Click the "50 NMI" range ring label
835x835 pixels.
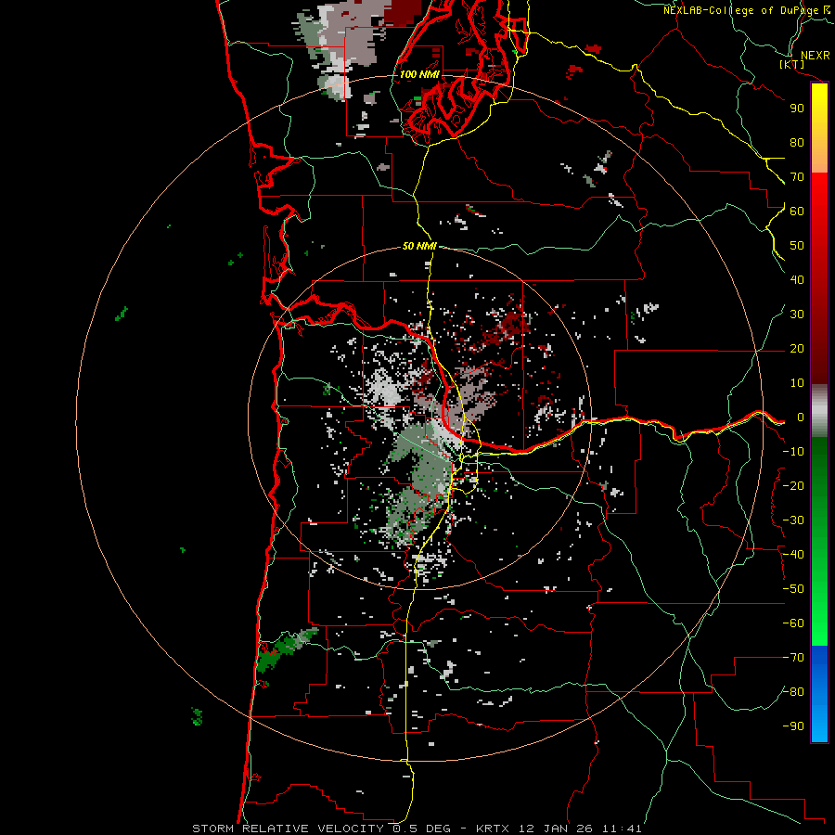419,246
